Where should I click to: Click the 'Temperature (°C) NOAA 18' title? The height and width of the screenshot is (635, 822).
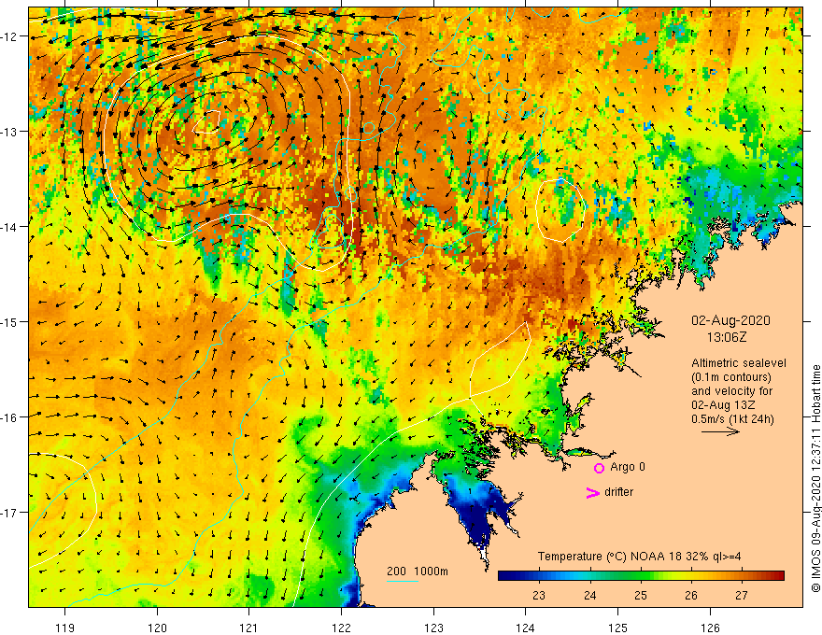pos(610,557)
